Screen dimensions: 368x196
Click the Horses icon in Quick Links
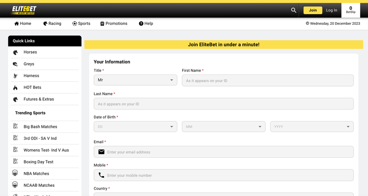click(15, 52)
